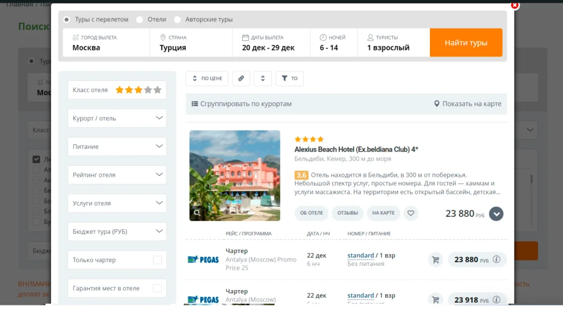Click location pin icon in 'Страна'

[x=163, y=37]
